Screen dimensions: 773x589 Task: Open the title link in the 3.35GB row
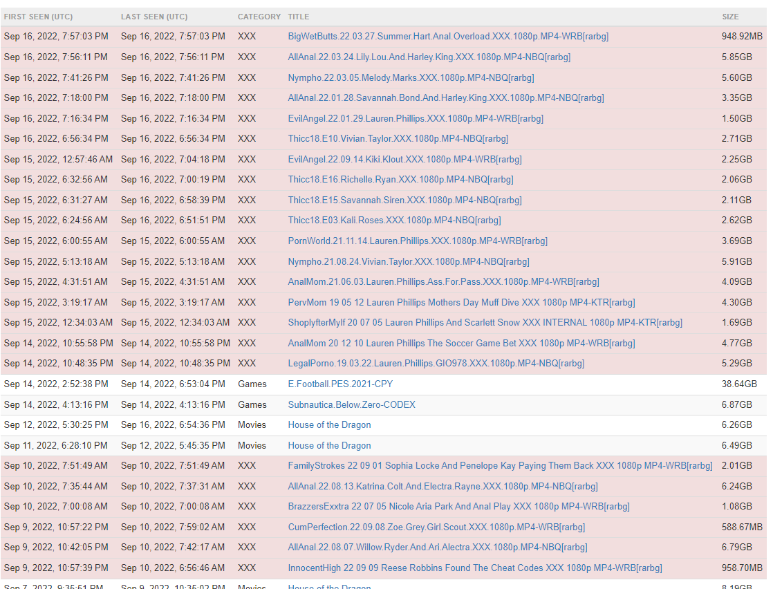pyautogui.click(x=446, y=98)
